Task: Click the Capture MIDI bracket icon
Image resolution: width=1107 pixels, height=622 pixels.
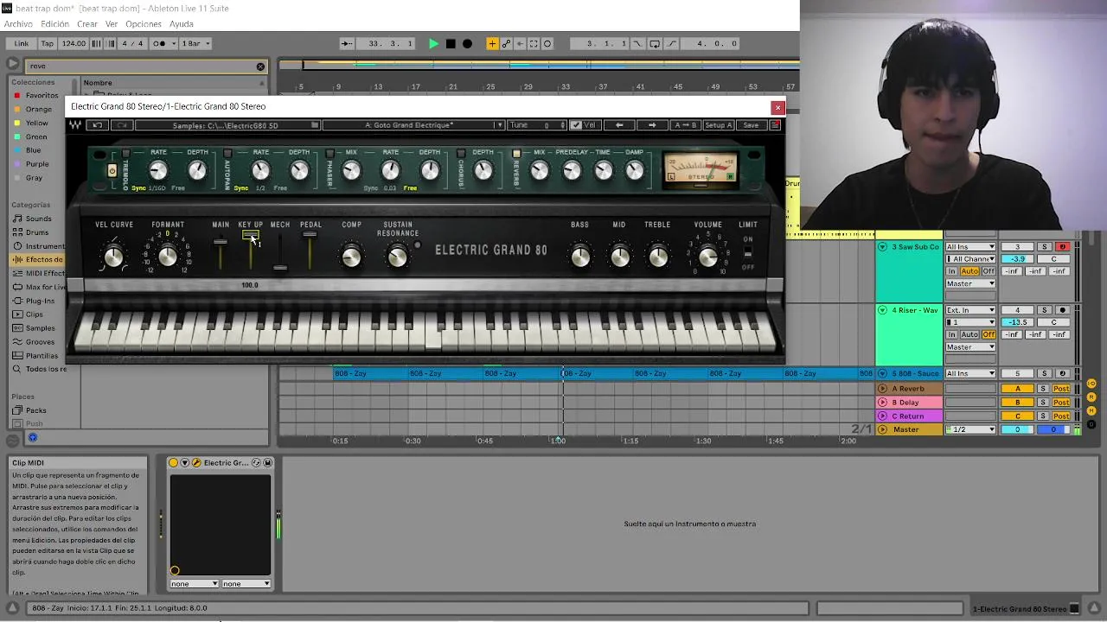Action: pos(534,43)
